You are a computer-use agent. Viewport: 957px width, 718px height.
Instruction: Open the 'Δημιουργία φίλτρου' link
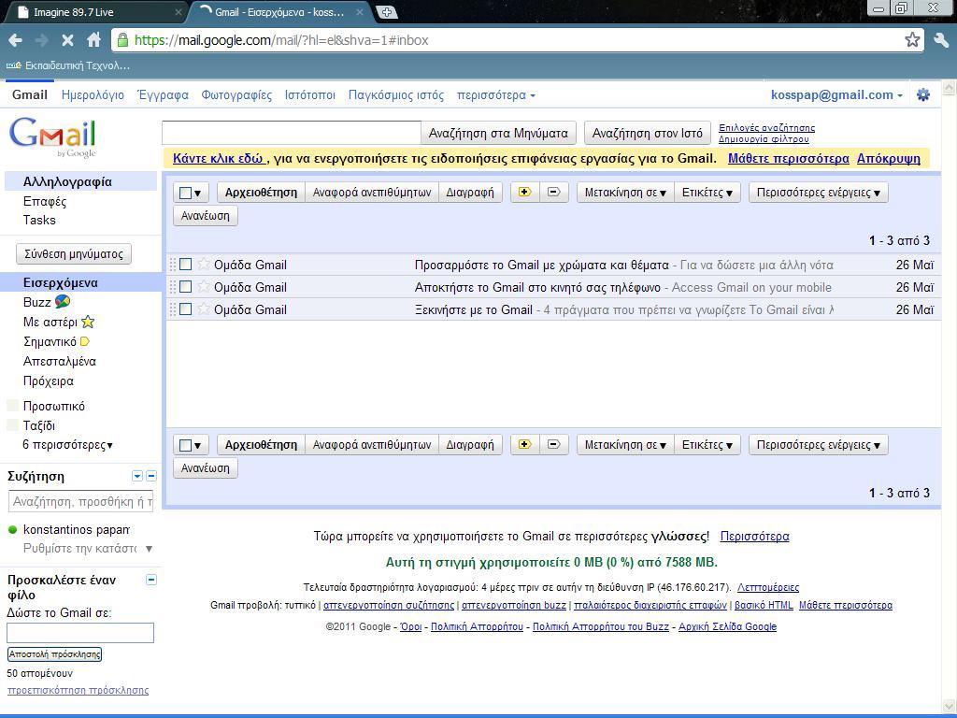764,139
